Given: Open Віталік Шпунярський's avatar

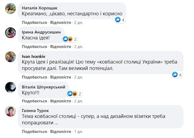Looking at the screenshot, I should pyautogui.click(x=11, y=88).
